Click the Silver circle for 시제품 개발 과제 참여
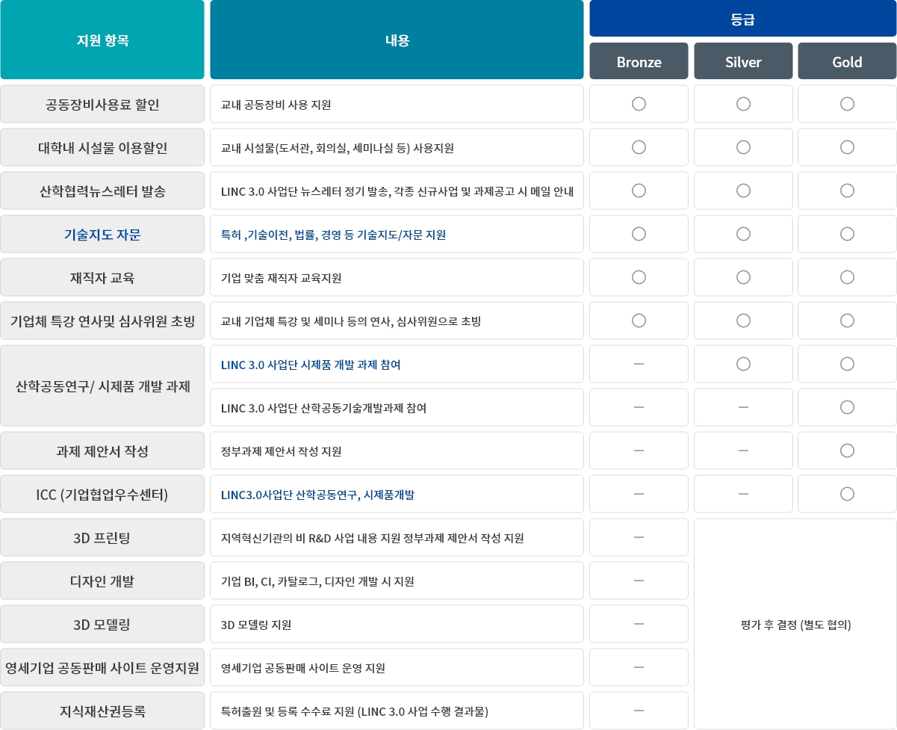This screenshot has height=730, width=897. 743,364
